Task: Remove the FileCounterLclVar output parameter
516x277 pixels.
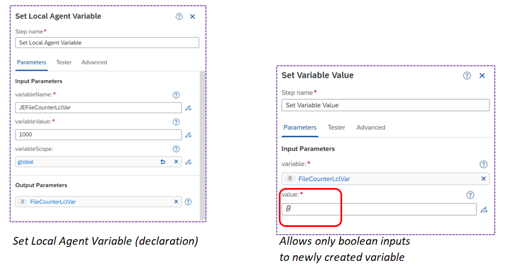Action: [x=176, y=201]
